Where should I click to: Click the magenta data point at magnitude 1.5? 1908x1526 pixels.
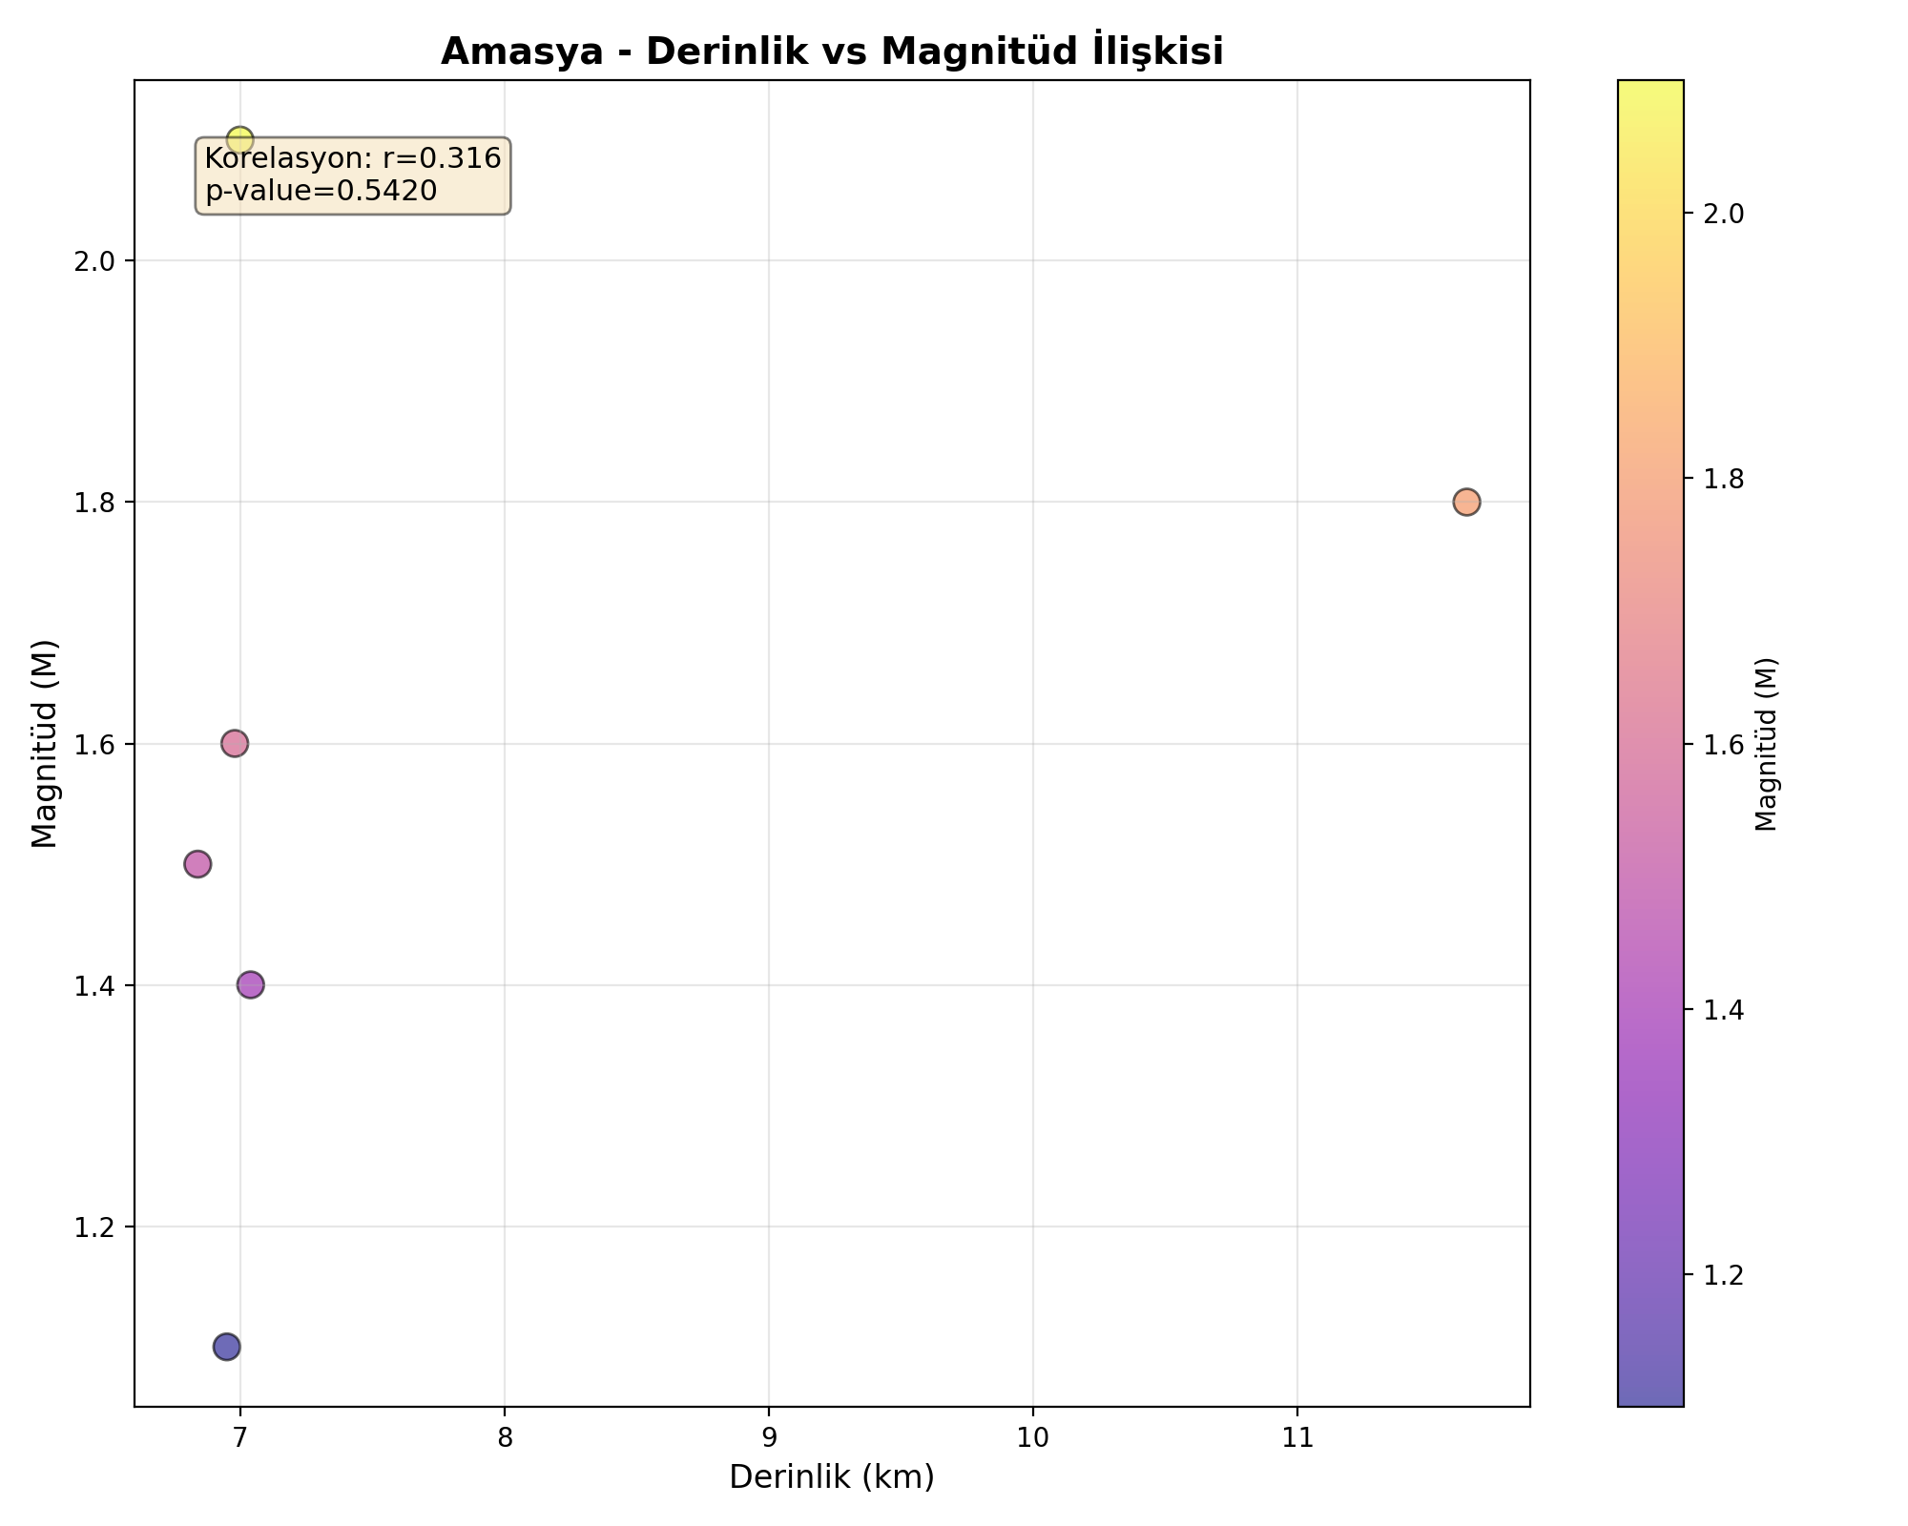coord(197,864)
